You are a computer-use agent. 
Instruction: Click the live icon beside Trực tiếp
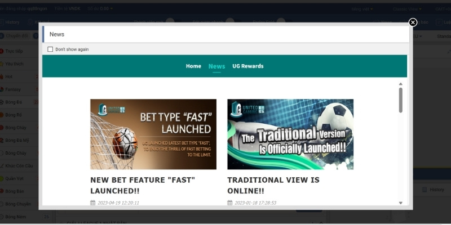(x=2, y=51)
